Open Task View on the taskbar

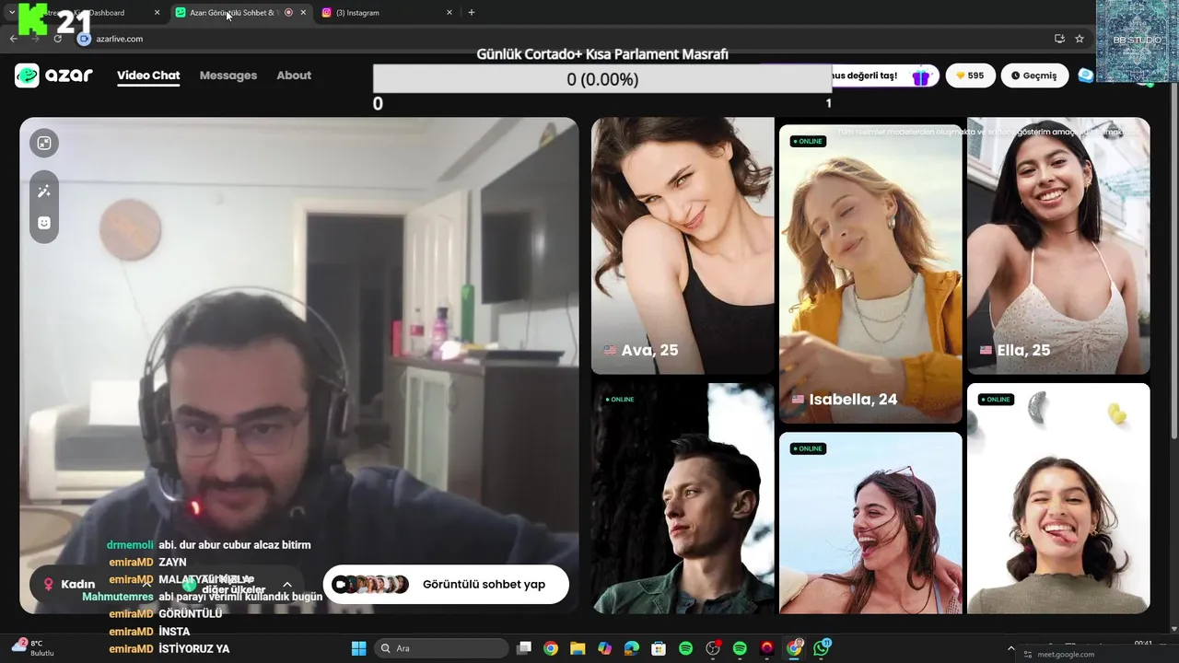(x=524, y=648)
